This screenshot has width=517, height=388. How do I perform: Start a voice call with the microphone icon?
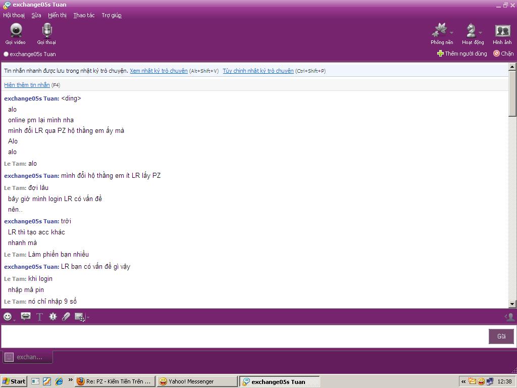[47, 30]
